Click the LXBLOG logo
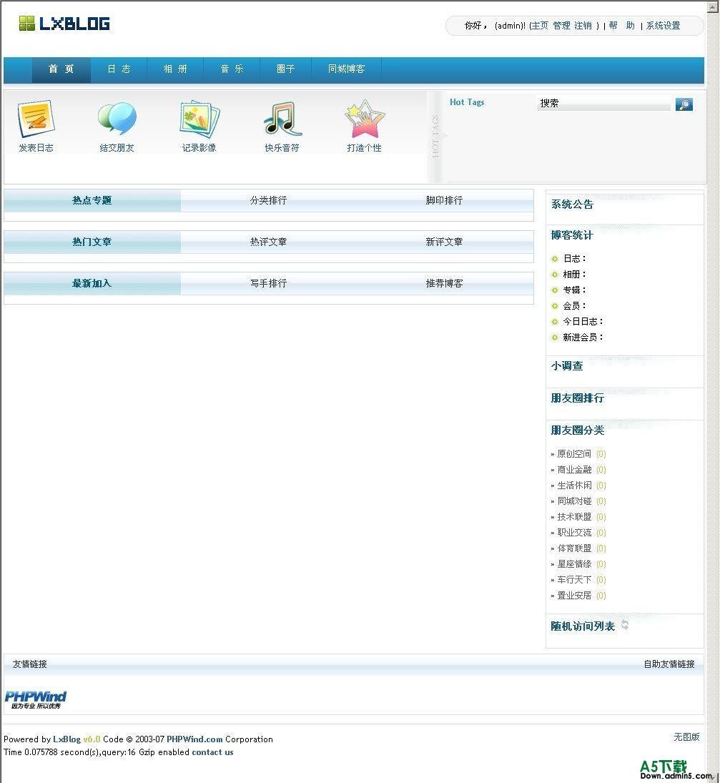Viewport: 720px width, 783px height. pos(64,24)
